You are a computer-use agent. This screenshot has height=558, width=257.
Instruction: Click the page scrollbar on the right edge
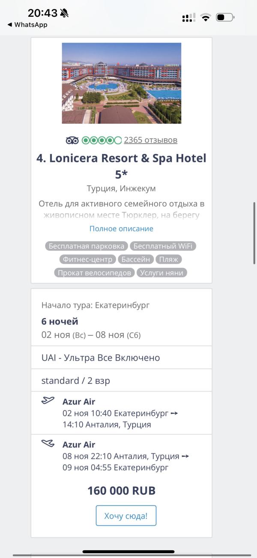click(x=255, y=232)
